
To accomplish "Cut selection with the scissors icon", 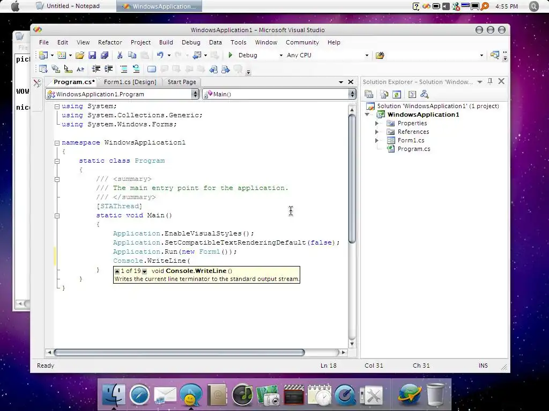I will [120, 55].
